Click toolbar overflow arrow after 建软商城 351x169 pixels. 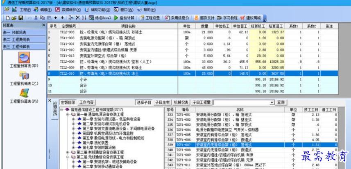tap(265, 18)
